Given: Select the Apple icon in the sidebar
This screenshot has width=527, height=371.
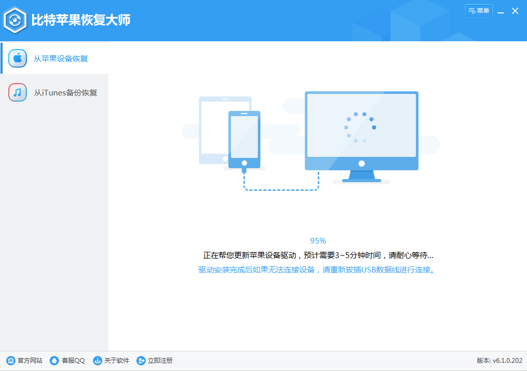Looking at the screenshot, I should (x=18, y=58).
